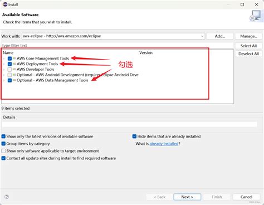The height and width of the screenshot is (205, 264).
Task: Select AWS Core Management Tools row text
Action: (43, 58)
